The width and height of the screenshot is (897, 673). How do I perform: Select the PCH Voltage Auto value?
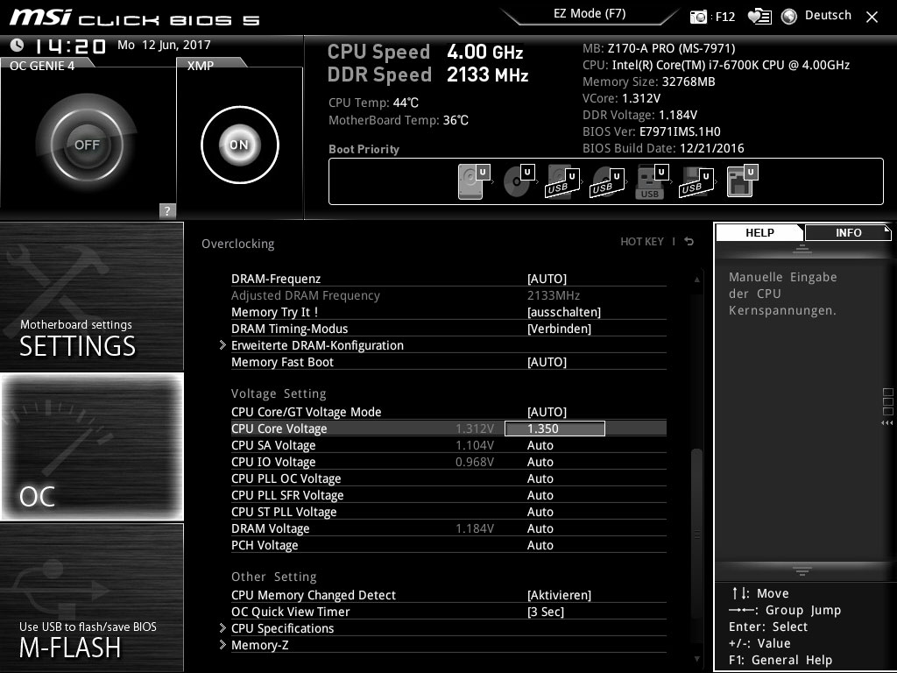point(540,544)
